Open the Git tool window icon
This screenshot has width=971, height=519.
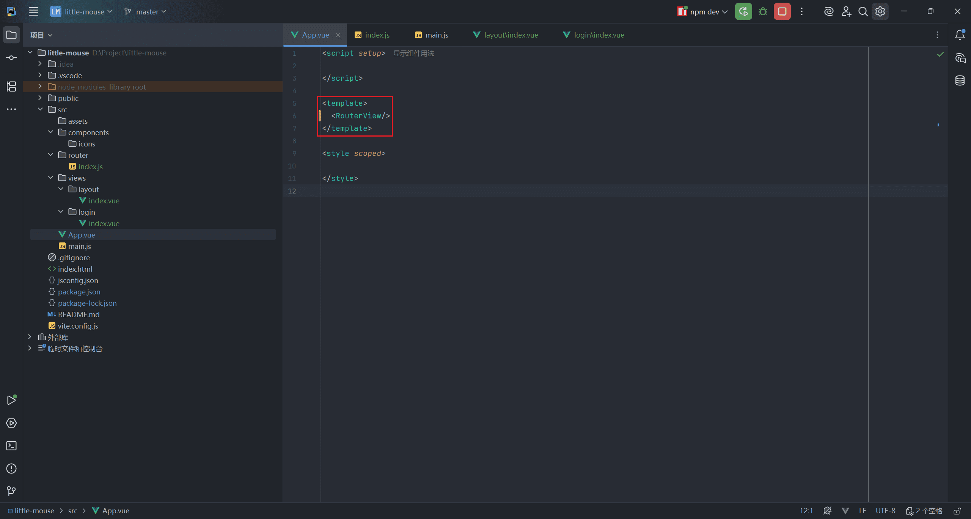[11, 491]
